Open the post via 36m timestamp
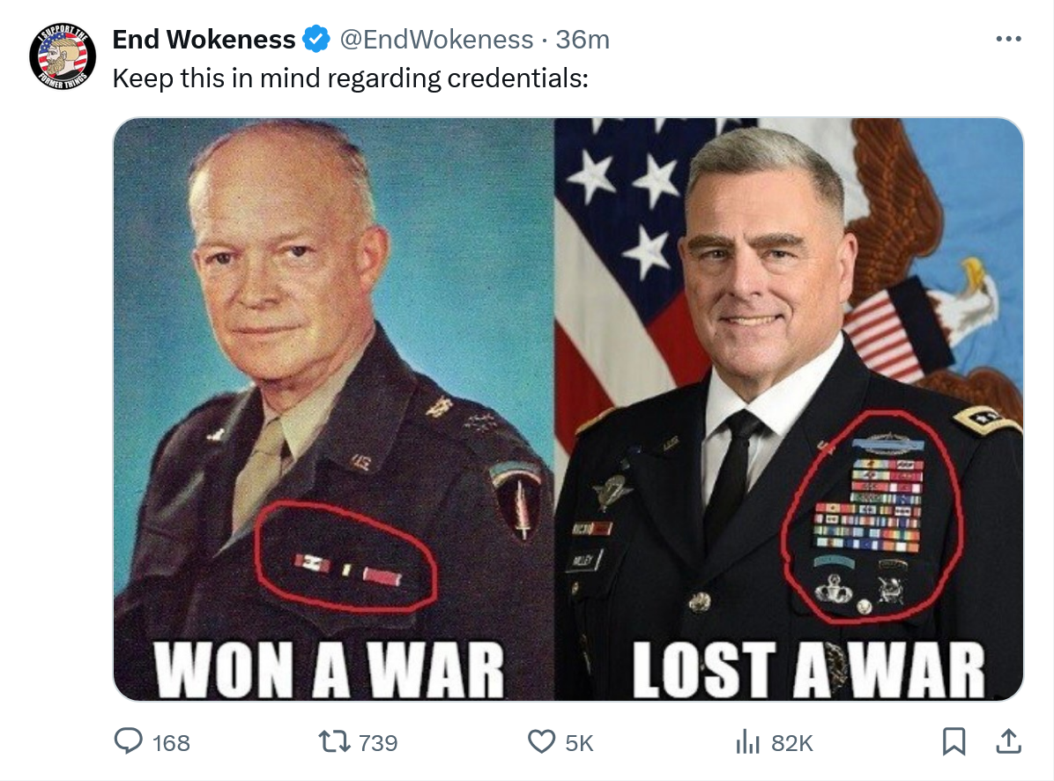The width and height of the screenshot is (1054, 781). click(x=583, y=39)
